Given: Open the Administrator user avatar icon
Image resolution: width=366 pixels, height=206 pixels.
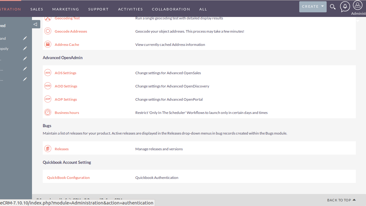Looking at the screenshot, I should pyautogui.click(x=357, y=5).
